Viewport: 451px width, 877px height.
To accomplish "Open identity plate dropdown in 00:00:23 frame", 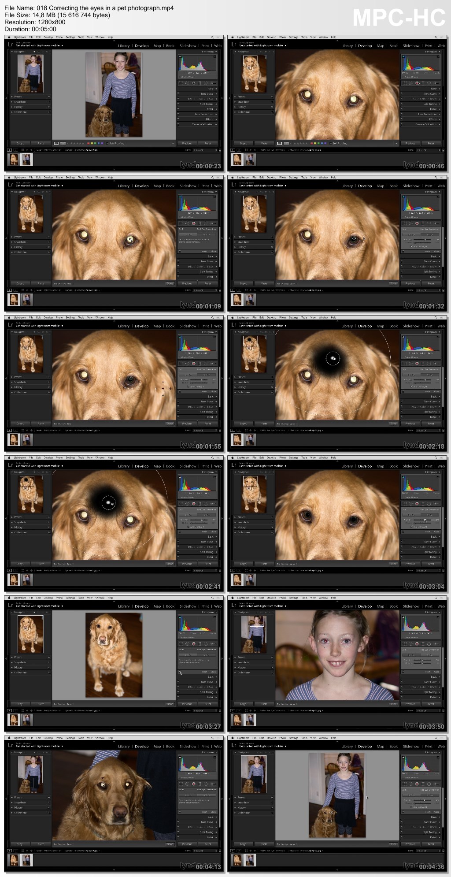I will point(62,45).
